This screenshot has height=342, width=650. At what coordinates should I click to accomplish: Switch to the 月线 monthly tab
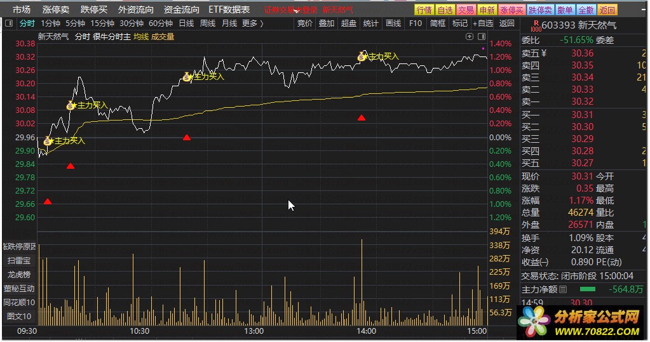pos(229,23)
